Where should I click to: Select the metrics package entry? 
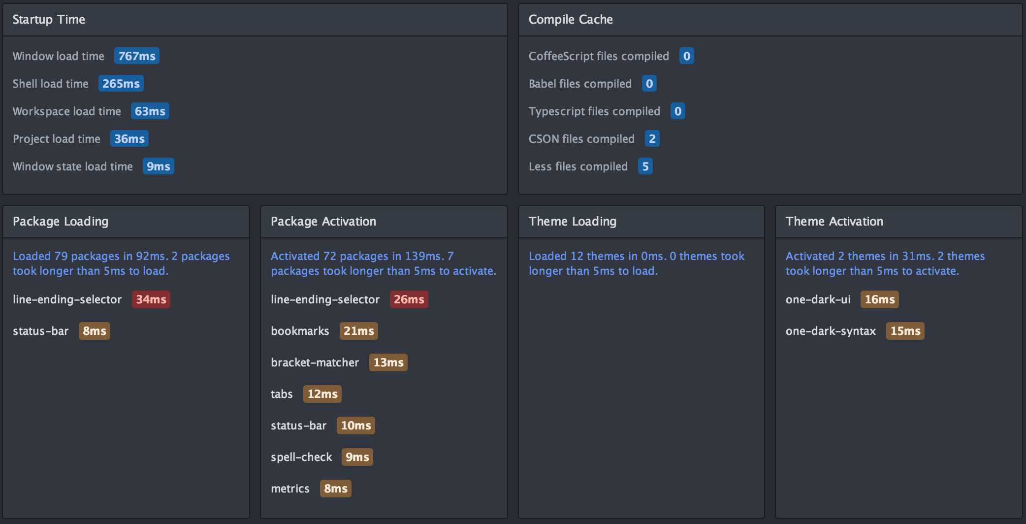(x=290, y=489)
